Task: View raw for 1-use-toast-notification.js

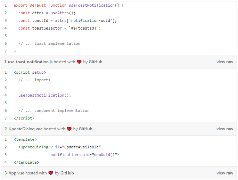Action: click(x=224, y=62)
